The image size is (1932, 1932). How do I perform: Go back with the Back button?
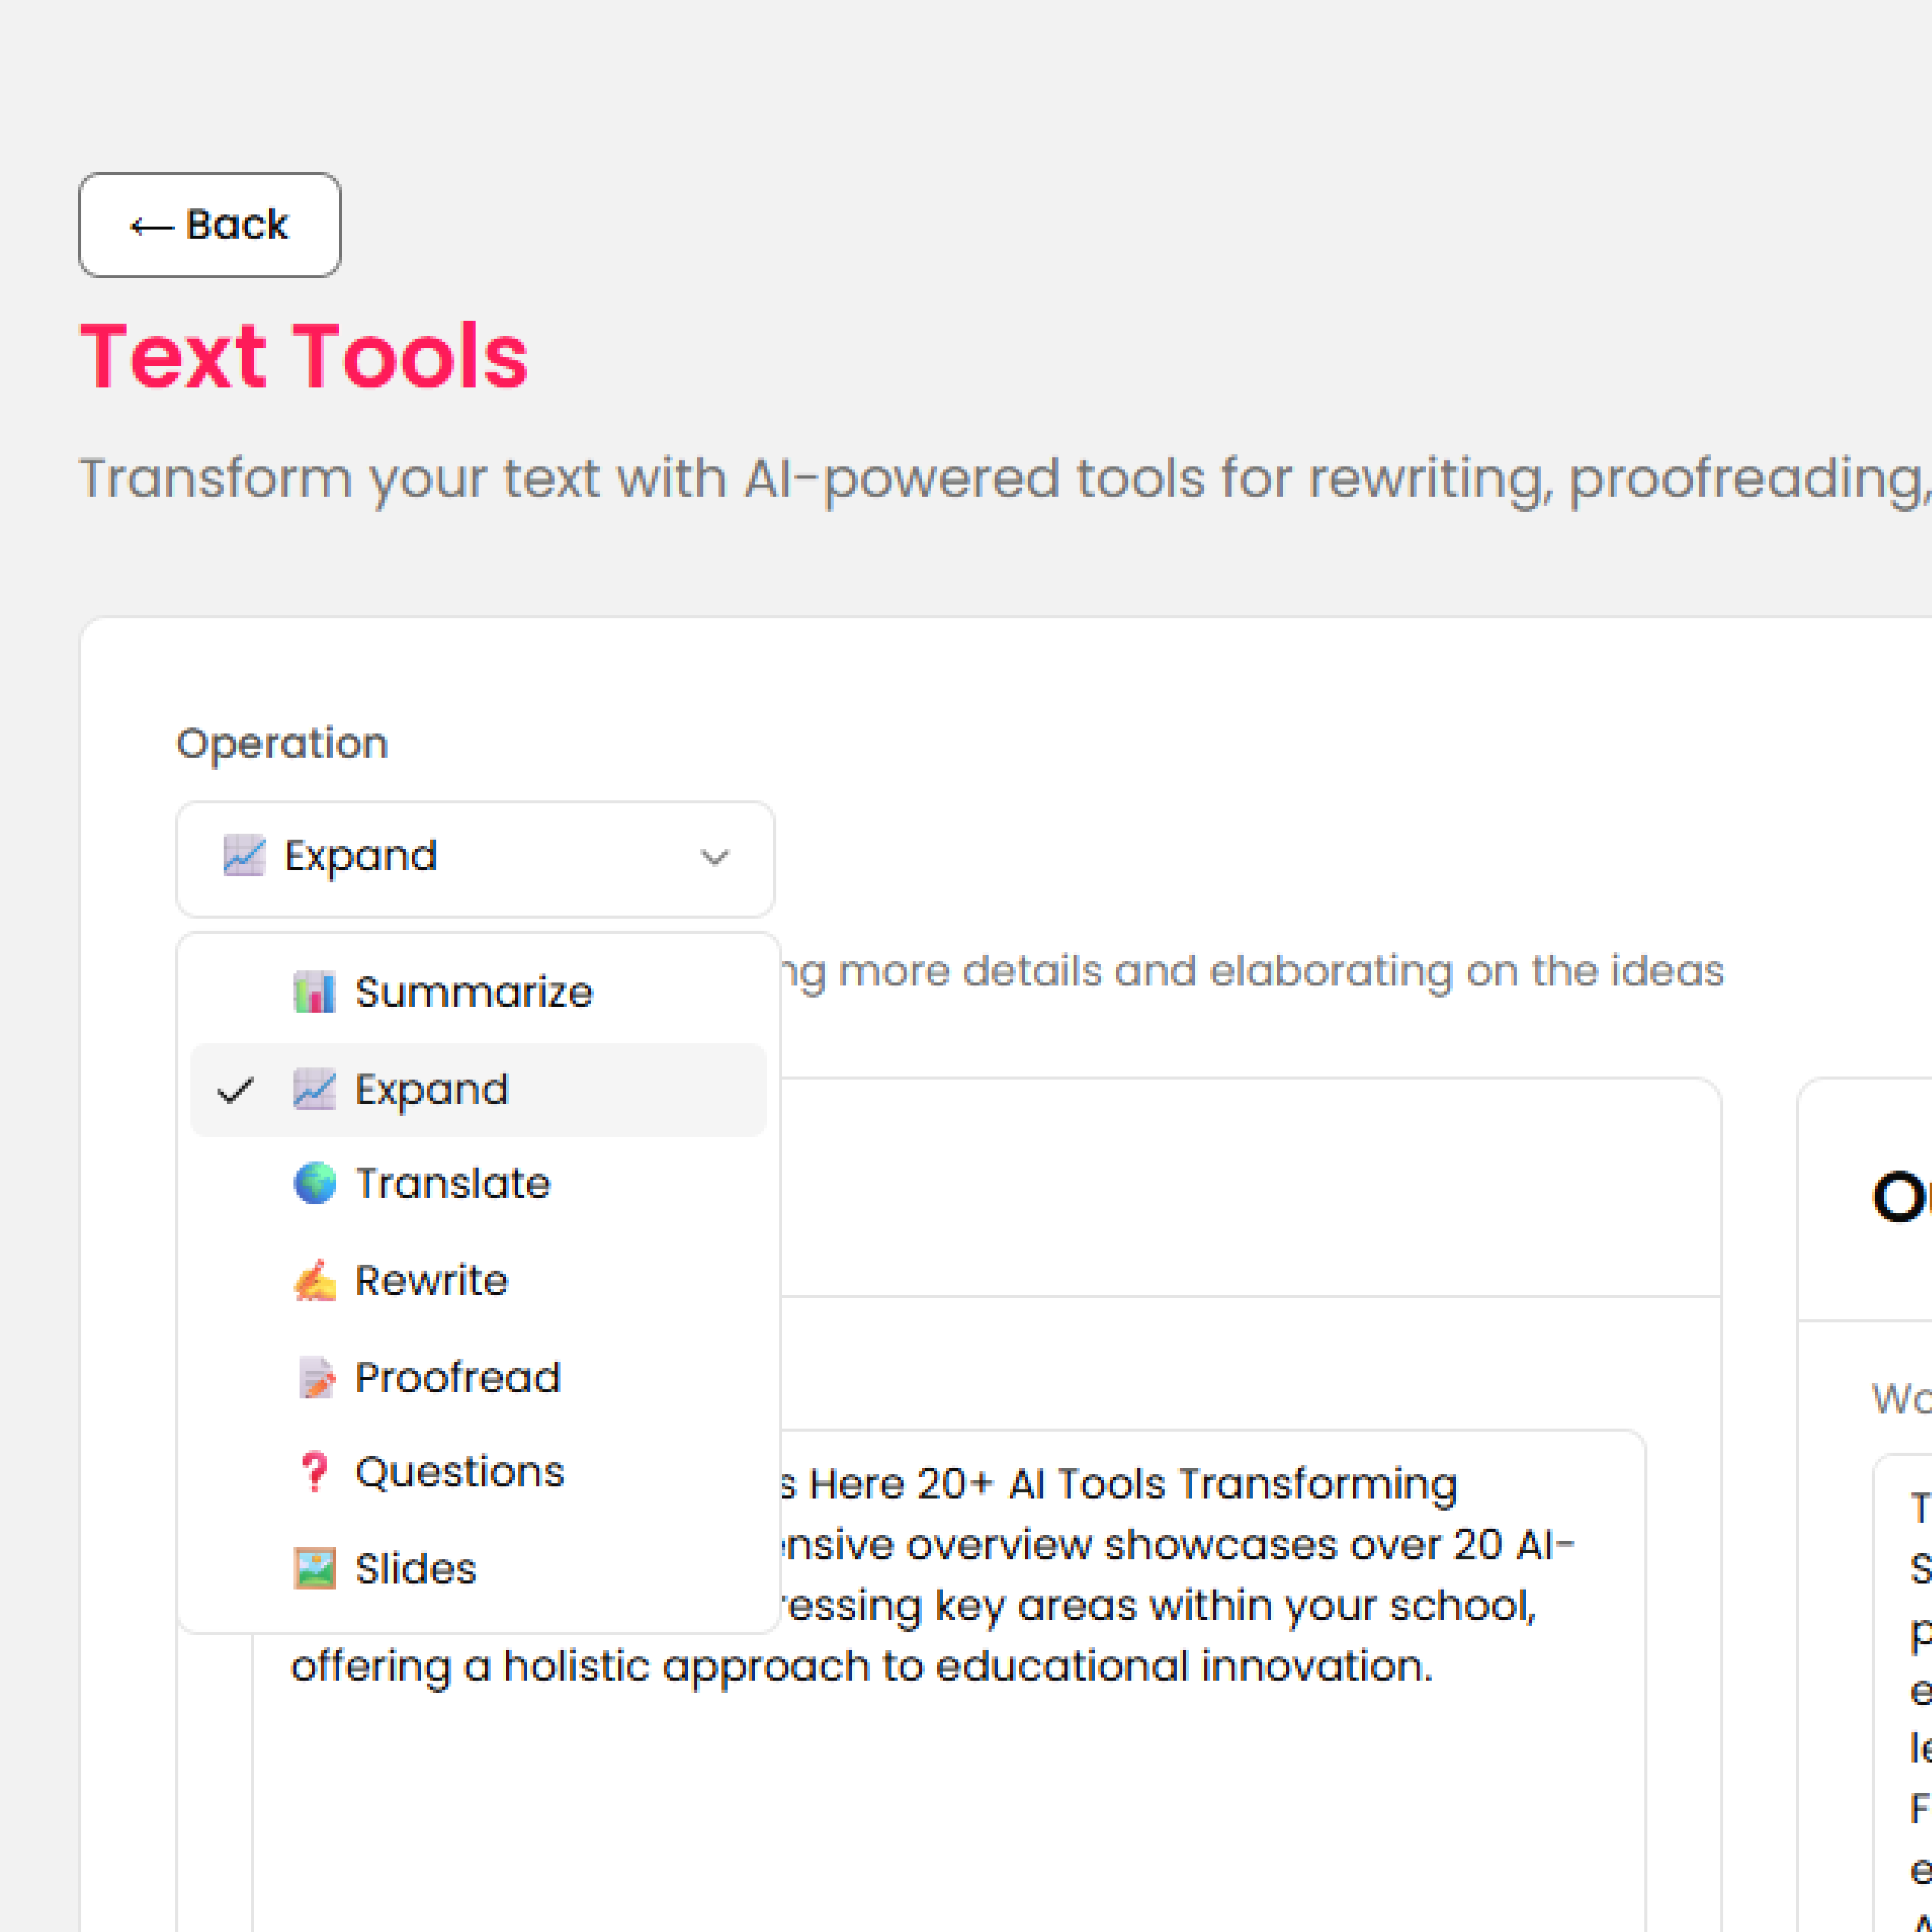210,225
